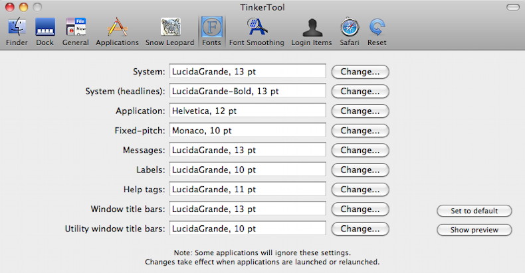Image resolution: width=525 pixels, height=273 pixels.
Task: Click the Show preview button
Action: pyautogui.click(x=474, y=230)
